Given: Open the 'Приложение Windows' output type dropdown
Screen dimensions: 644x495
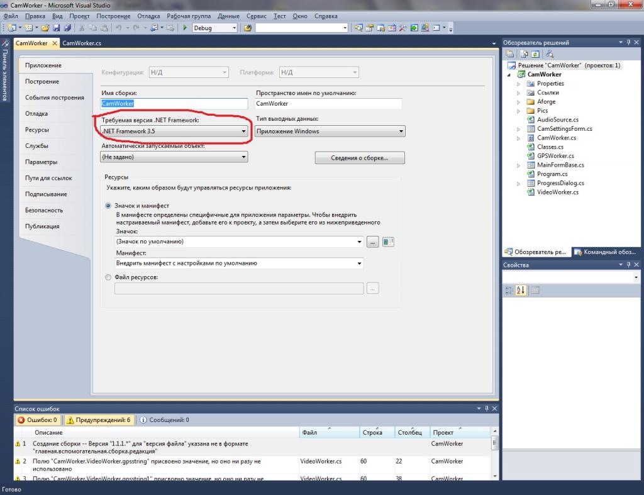Looking at the screenshot, I should point(330,131).
